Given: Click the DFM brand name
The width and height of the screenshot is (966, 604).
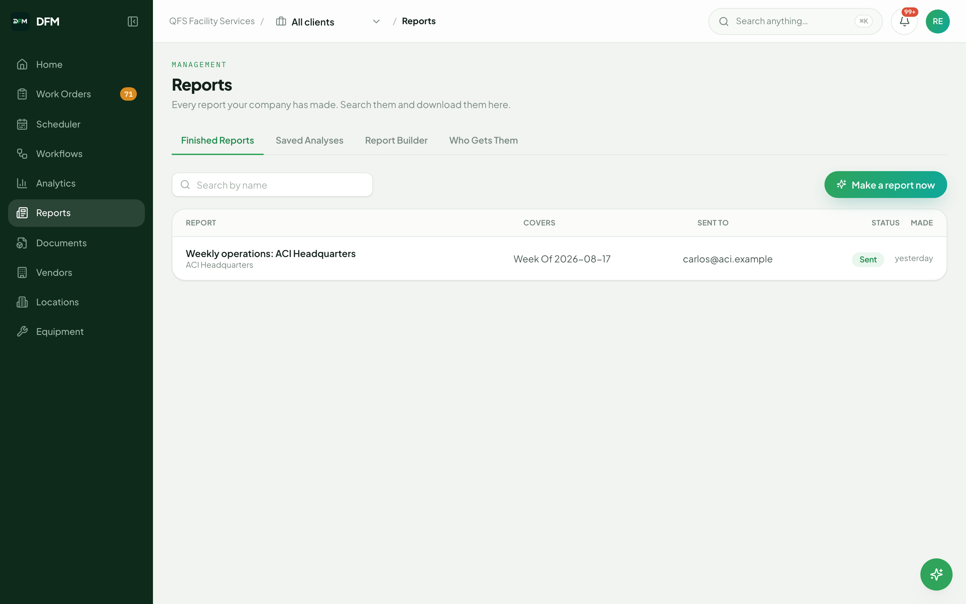Looking at the screenshot, I should (x=48, y=21).
